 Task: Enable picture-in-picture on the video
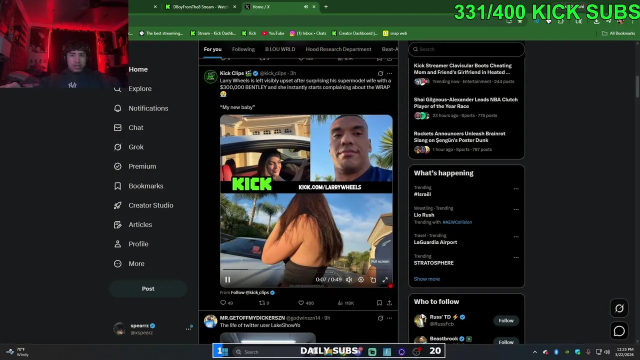click(373, 279)
